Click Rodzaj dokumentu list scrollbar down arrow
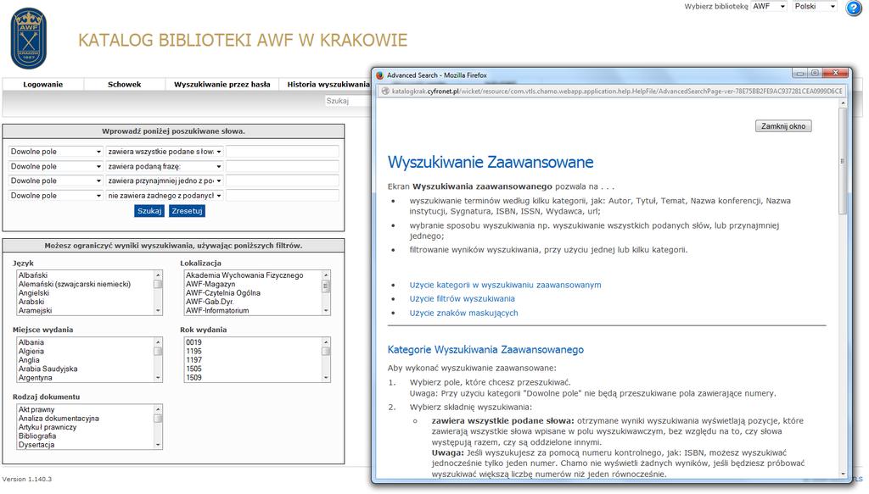 coord(158,446)
